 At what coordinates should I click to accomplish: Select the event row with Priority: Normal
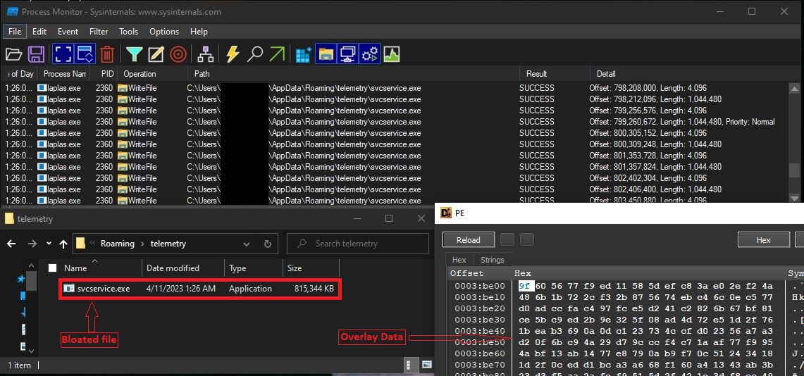click(x=395, y=122)
